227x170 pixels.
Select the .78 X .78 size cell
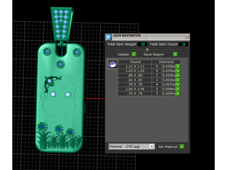(x=135, y=85)
